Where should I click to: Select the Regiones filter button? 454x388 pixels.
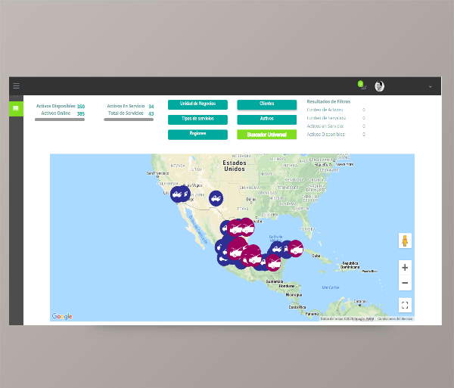[197, 134]
